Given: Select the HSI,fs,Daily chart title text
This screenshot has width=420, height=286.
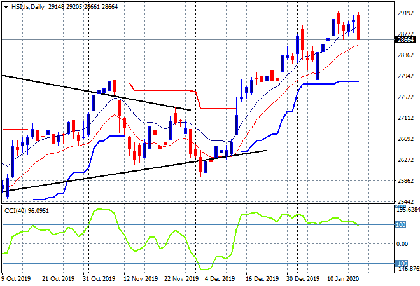Looking at the screenshot, I should point(27,7).
